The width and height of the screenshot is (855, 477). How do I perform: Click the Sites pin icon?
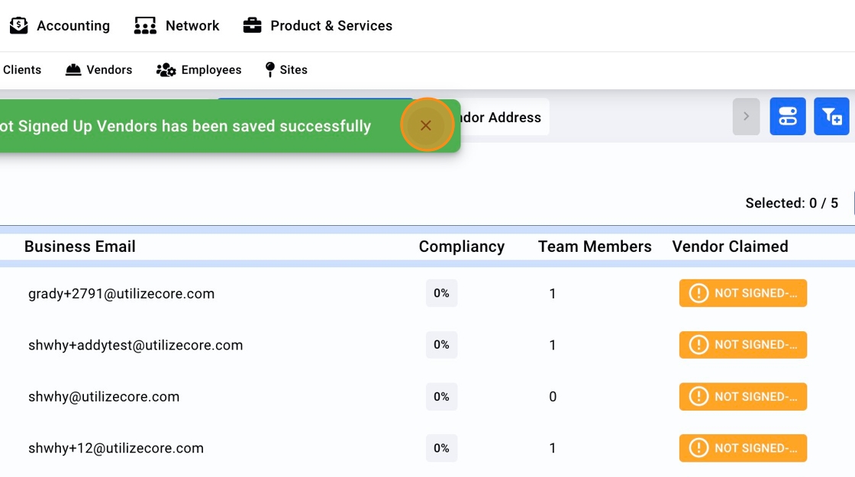coord(269,70)
